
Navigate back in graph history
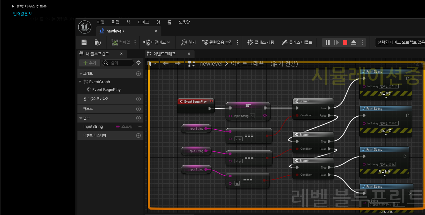[x=166, y=63]
